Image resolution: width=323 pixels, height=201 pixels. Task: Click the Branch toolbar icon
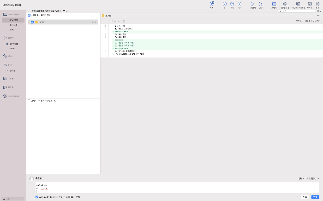(253, 4)
